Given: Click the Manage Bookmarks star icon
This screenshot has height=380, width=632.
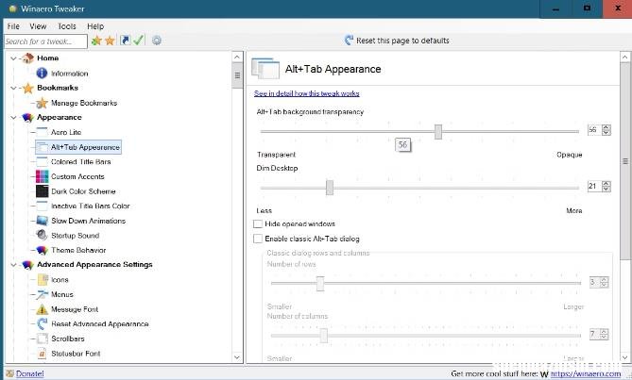Looking at the screenshot, I should 42,103.
